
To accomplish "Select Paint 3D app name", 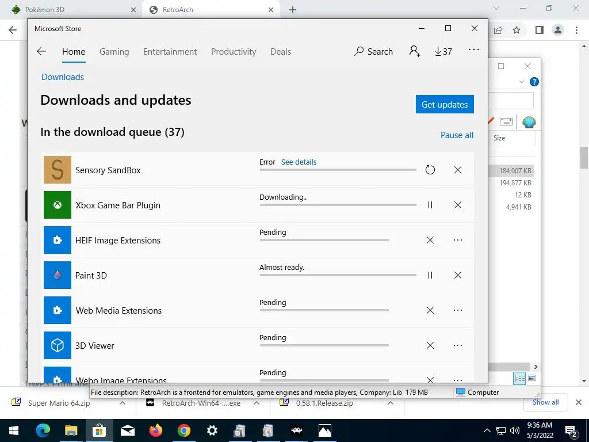I will pyautogui.click(x=91, y=276).
